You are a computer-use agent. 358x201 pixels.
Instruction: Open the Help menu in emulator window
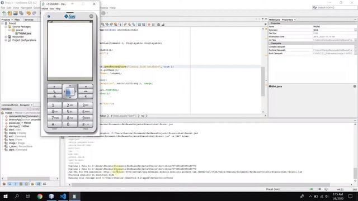click(58, 9)
